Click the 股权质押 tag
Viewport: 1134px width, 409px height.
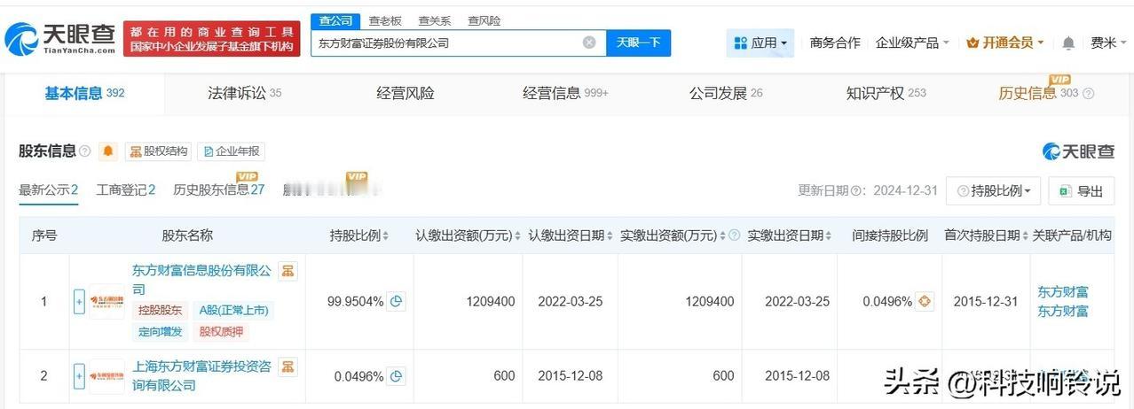pos(221,332)
